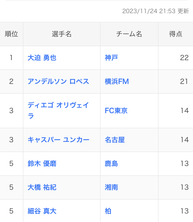
Task: Open player キャスパー ユンカー link
Action: pos(58,140)
